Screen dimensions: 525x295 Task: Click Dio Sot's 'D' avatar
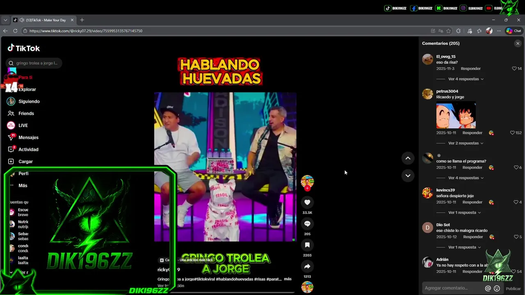(x=428, y=228)
